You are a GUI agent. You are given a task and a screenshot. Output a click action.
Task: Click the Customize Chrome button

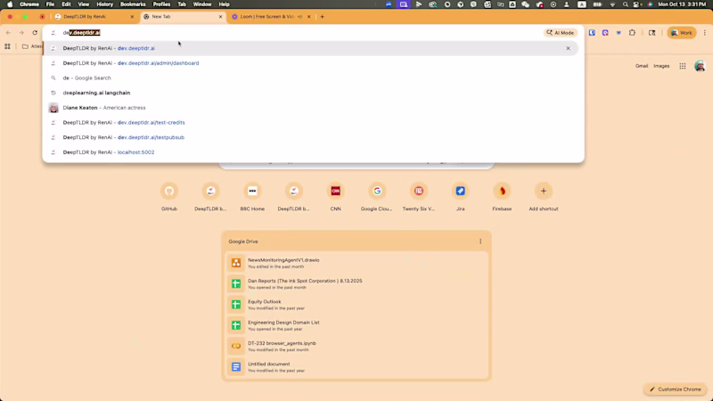tap(676, 389)
